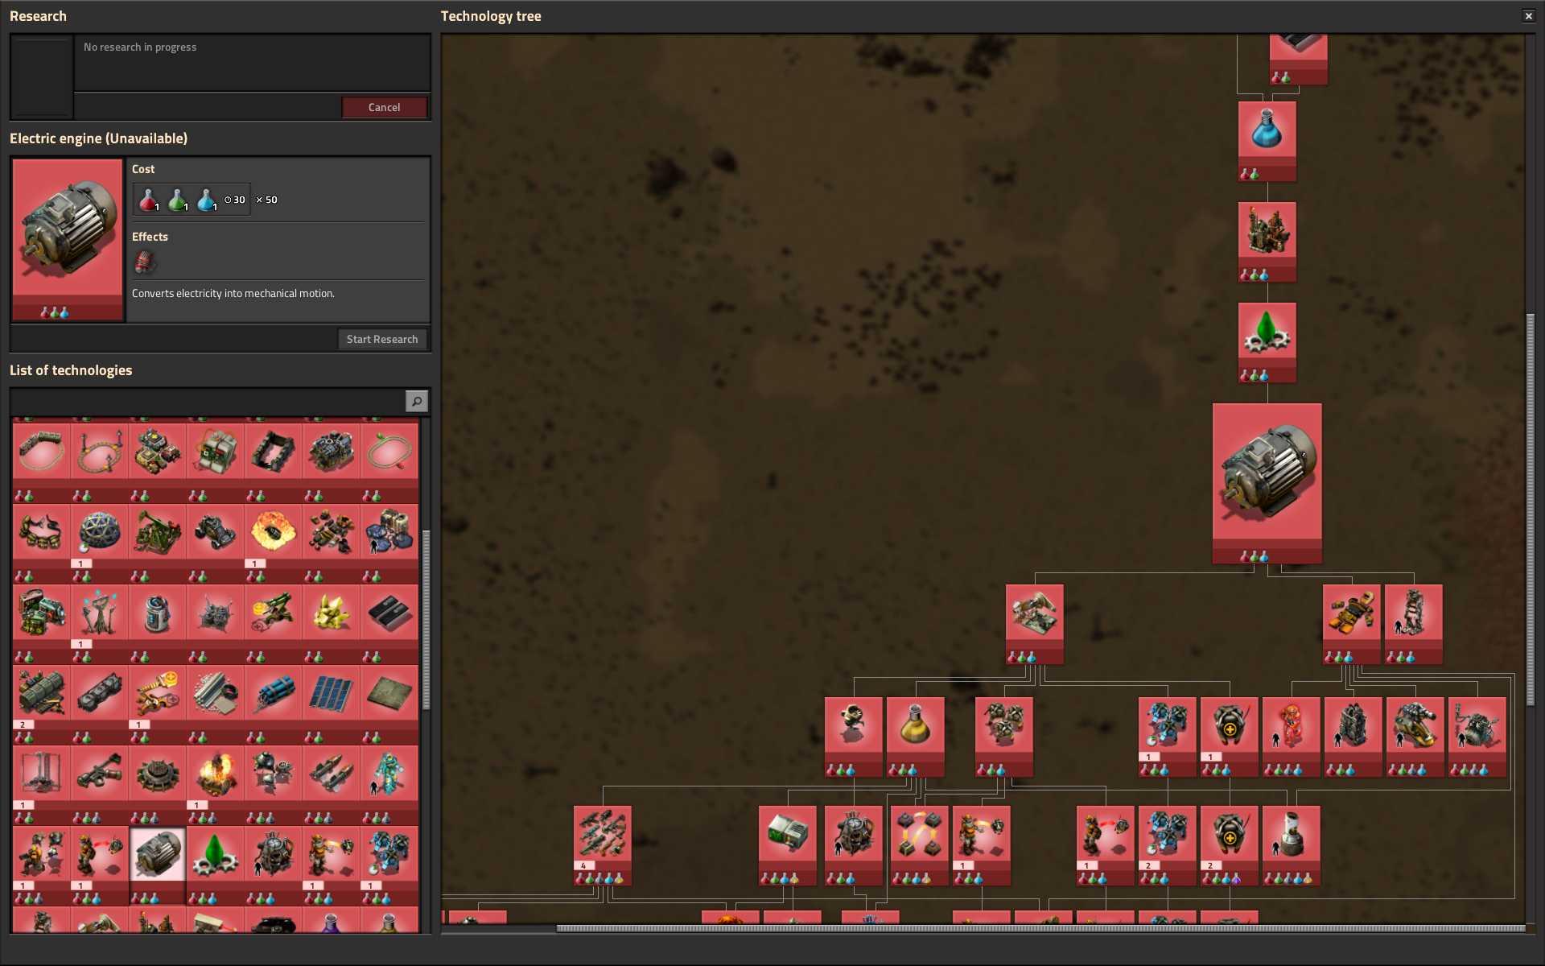
Task: Select the Solar energy technology in list
Action: [x=332, y=704]
